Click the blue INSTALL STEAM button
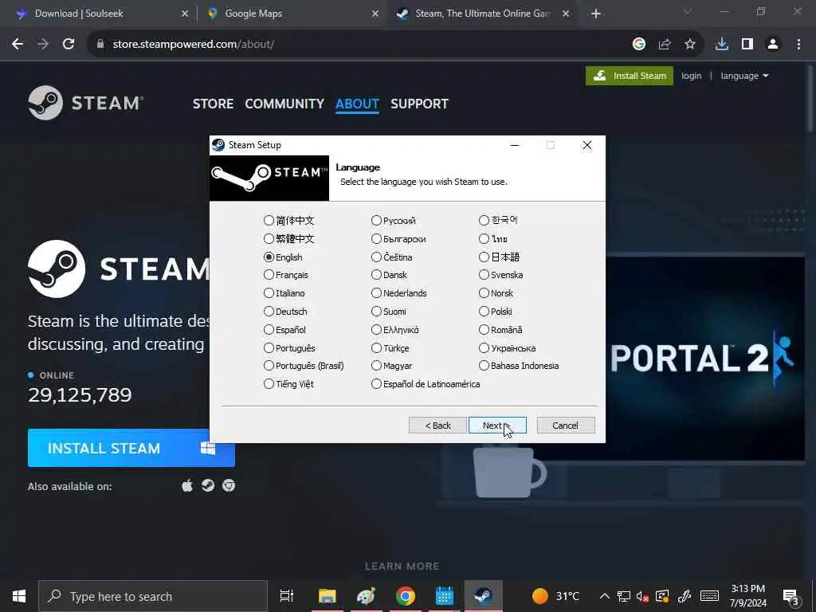816x612 pixels. coord(131,448)
